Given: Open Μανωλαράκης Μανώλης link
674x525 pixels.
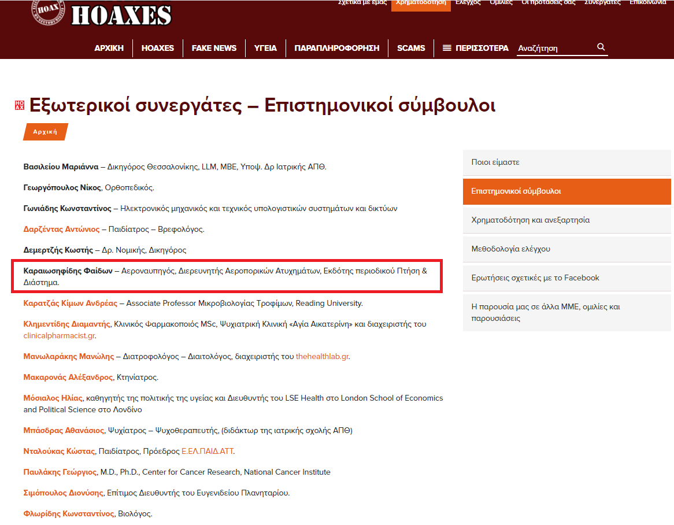Looking at the screenshot, I should (69, 356).
